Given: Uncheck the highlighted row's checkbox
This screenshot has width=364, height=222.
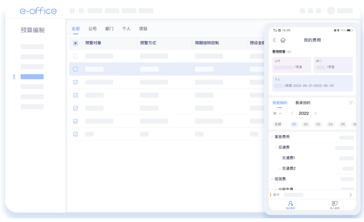Looking at the screenshot, I should [x=76, y=69].
